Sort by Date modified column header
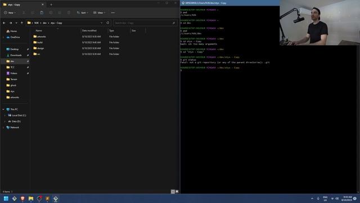Screen dimensions: 360x203 89,30
